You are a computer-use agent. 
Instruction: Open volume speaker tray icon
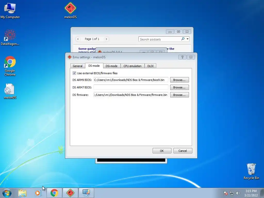tap(238, 193)
